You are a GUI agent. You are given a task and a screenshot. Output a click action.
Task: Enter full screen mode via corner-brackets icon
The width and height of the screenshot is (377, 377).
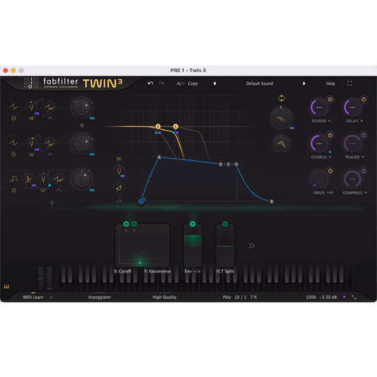point(349,83)
